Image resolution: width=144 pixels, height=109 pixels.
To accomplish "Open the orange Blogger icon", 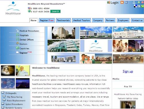I will coord(122,2).
